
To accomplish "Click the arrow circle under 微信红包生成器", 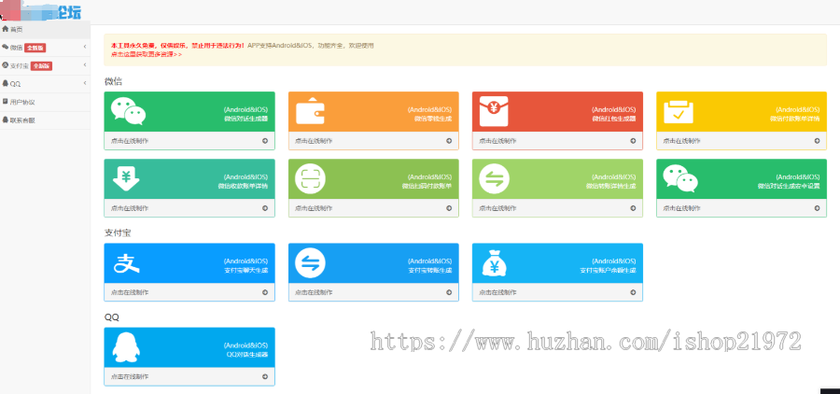I will (633, 141).
